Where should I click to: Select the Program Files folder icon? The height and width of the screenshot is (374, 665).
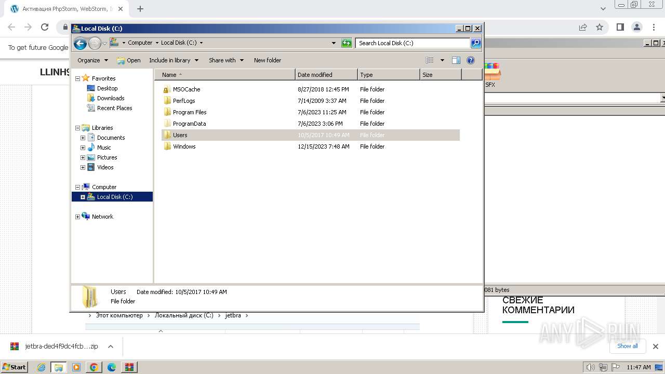click(167, 112)
